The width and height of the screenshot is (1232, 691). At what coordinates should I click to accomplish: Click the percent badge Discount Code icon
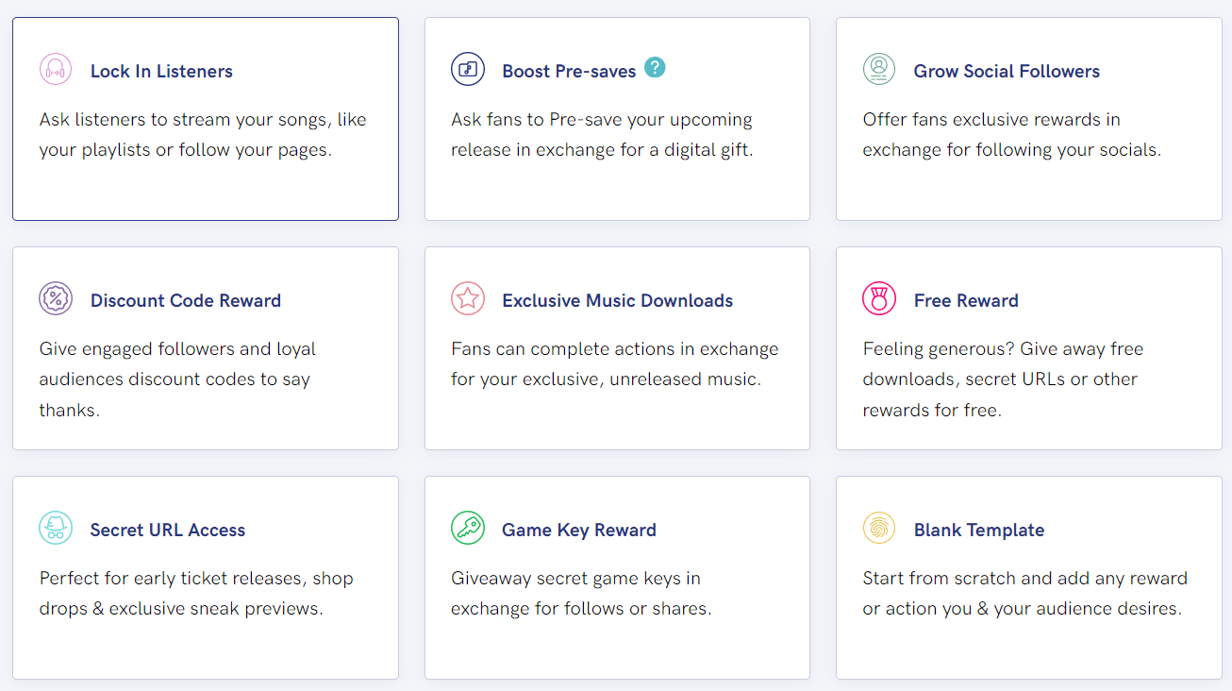(56, 298)
